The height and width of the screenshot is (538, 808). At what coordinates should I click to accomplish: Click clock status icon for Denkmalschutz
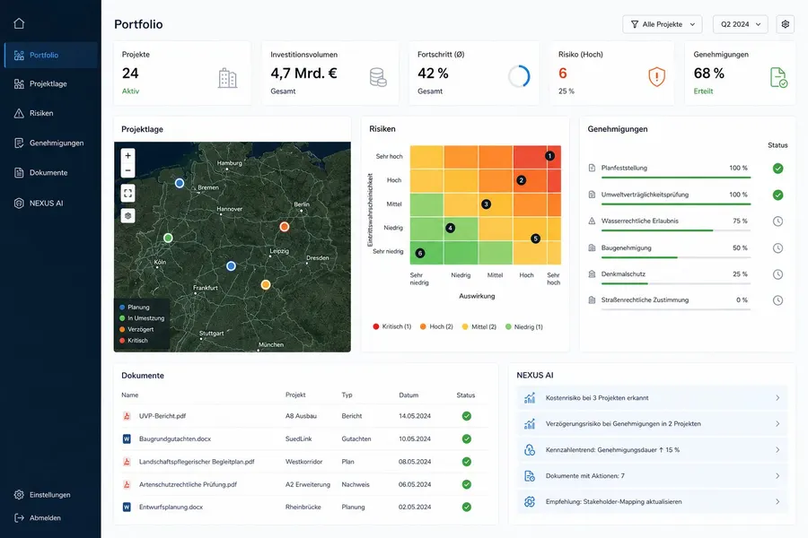point(777,274)
